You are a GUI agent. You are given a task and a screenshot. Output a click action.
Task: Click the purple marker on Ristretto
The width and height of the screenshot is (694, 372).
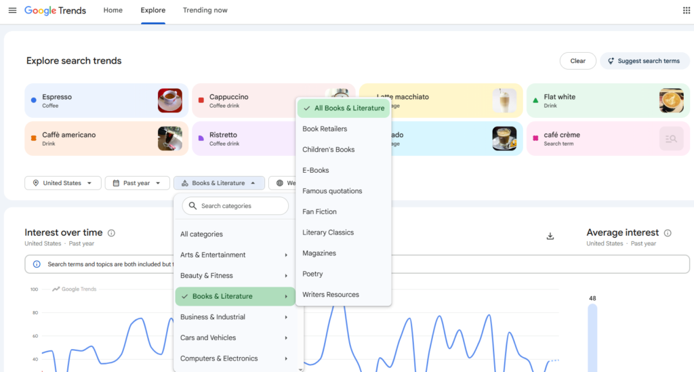201,138
